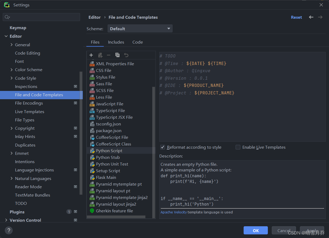Click the Remove Template minus icon
The image size is (329, 238).
pyautogui.click(x=109, y=55)
